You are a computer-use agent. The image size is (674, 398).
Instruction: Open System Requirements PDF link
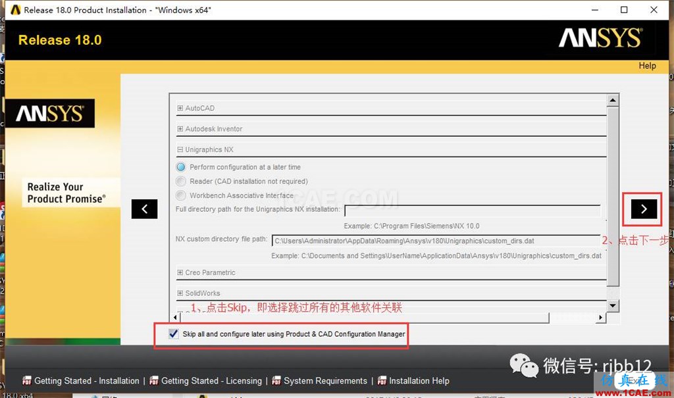pyautogui.click(x=325, y=381)
